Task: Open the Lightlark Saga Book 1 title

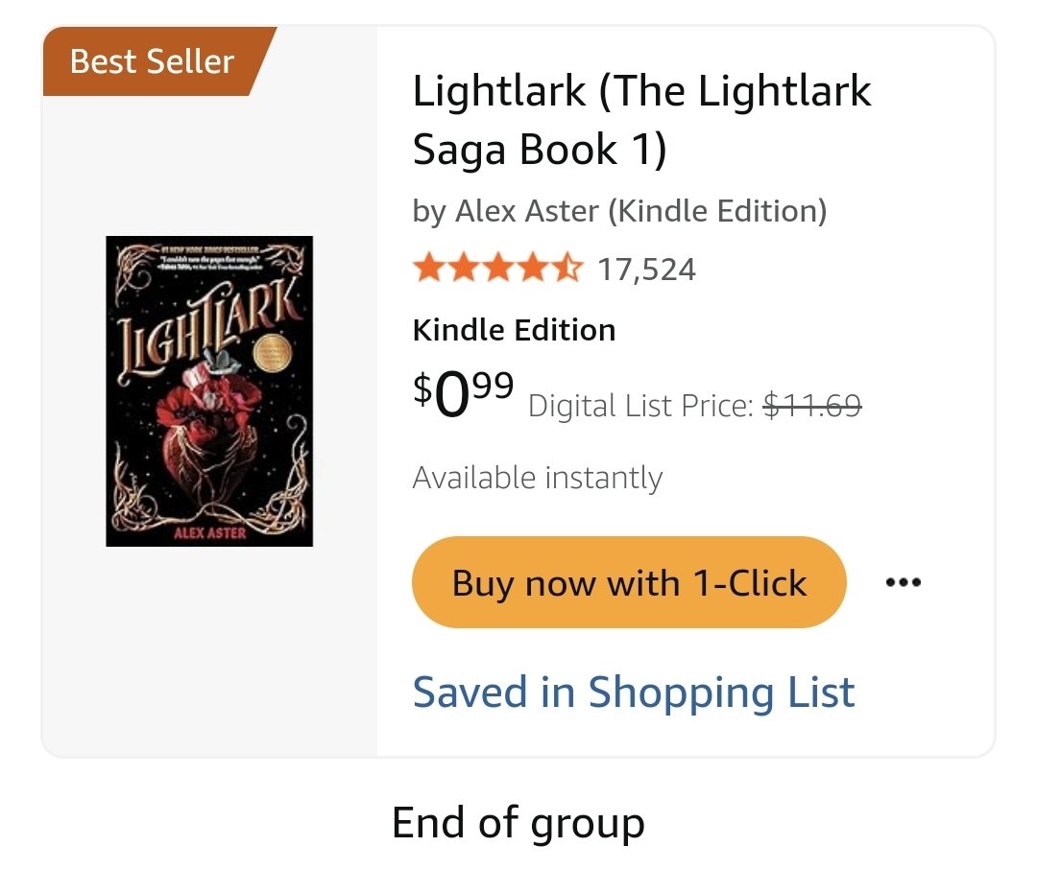Action: 641,120
